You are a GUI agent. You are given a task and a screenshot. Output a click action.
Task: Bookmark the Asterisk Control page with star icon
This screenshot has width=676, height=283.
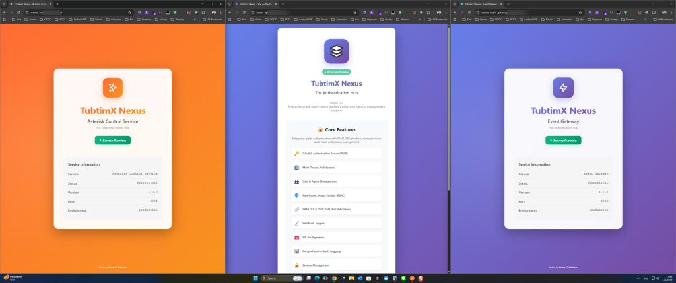129,12
